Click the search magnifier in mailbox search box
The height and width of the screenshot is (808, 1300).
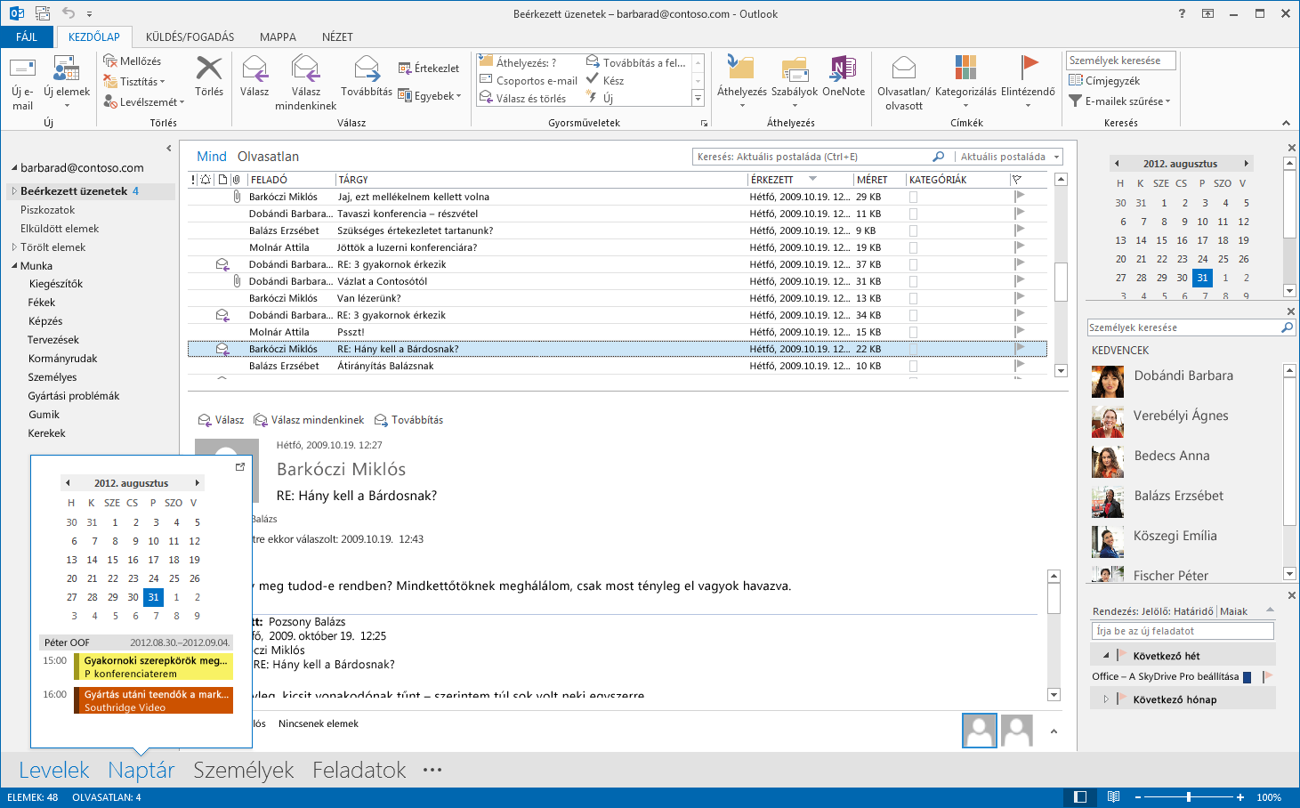coord(938,157)
